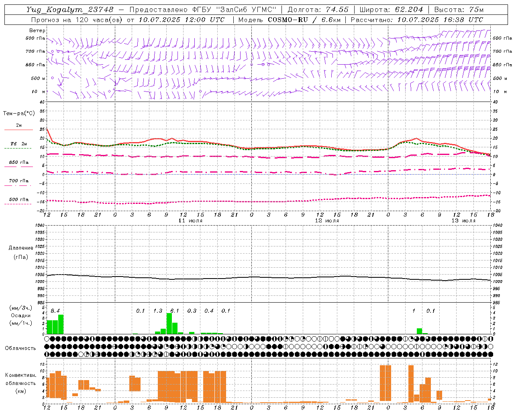Click the 700 гПа temperature legend entry

19,181
